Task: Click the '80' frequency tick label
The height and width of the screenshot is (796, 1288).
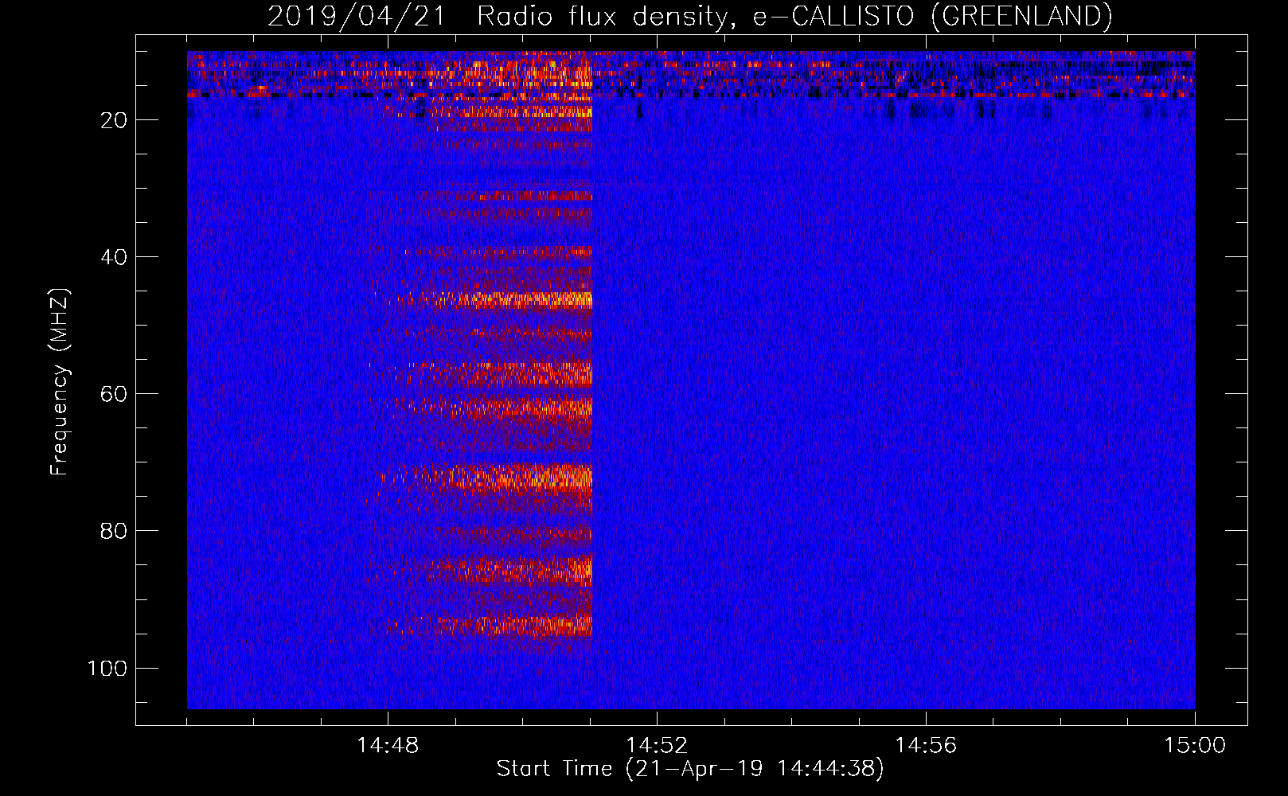Action: click(x=114, y=531)
